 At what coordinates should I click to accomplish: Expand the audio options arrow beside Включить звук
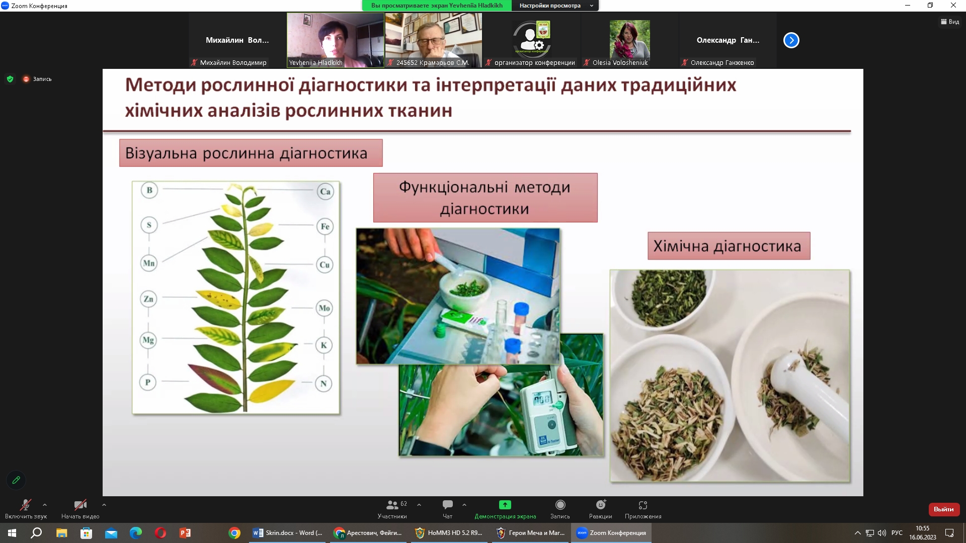[x=45, y=505]
